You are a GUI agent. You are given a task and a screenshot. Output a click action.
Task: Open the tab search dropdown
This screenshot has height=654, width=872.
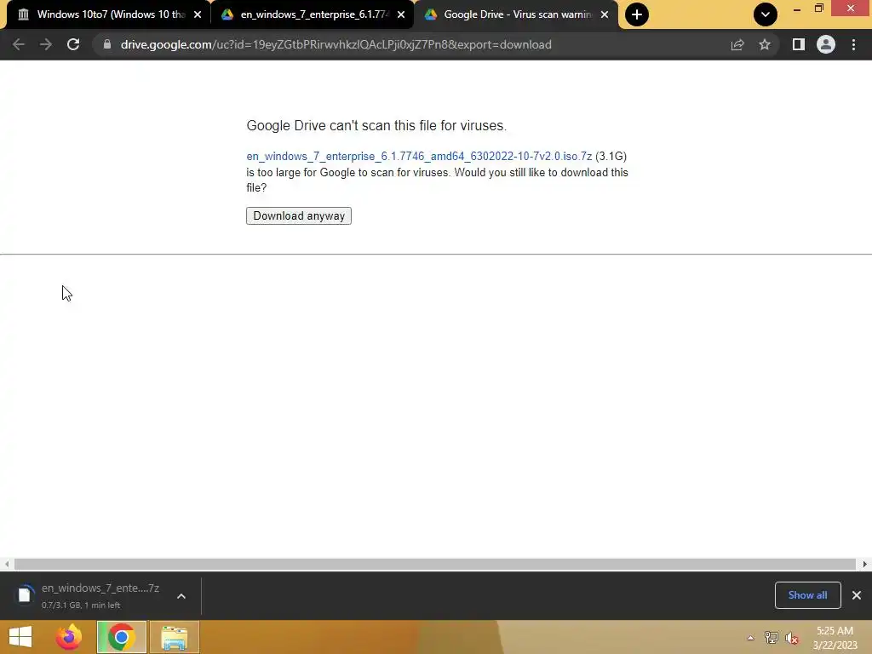pos(766,14)
